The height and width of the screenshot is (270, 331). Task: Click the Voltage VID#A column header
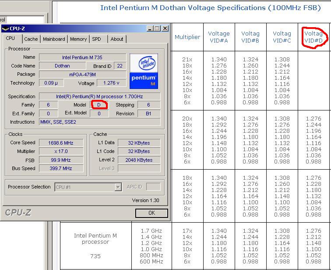tap(219, 37)
